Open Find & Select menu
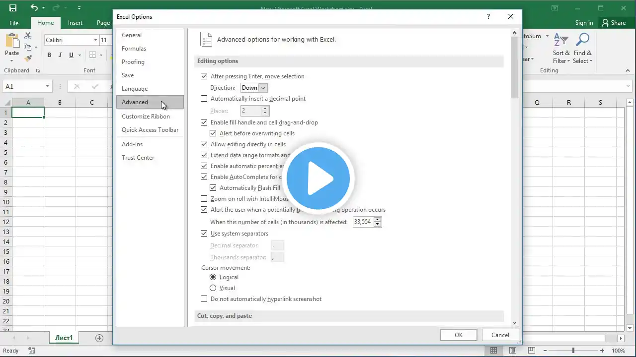 point(582,49)
